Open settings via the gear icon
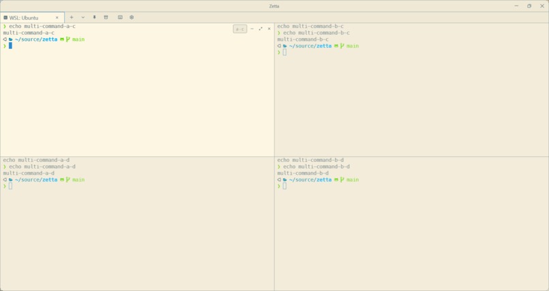The height and width of the screenshot is (291, 549). point(131,17)
